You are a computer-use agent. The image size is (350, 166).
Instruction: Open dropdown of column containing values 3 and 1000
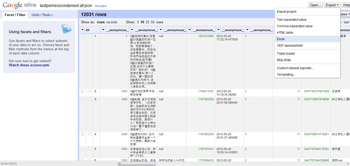click(103, 30)
